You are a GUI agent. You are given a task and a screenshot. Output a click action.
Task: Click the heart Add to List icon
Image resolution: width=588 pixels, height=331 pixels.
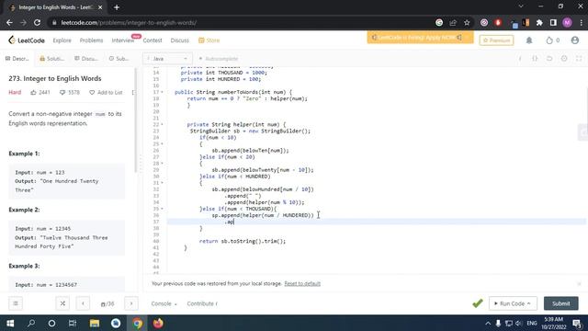pos(92,92)
